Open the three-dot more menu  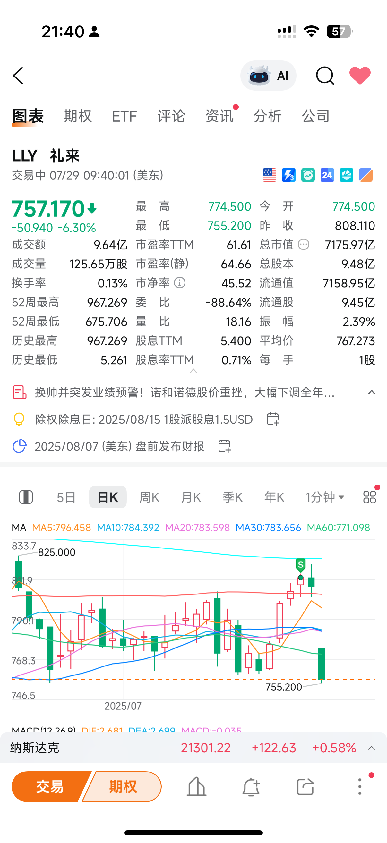[360, 786]
